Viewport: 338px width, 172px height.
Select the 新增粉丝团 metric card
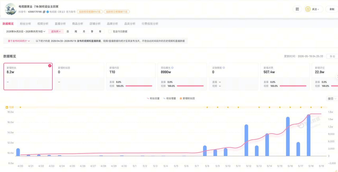point(79,77)
